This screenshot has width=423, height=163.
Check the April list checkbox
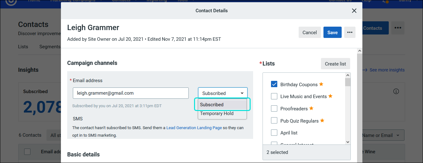tap(274, 133)
